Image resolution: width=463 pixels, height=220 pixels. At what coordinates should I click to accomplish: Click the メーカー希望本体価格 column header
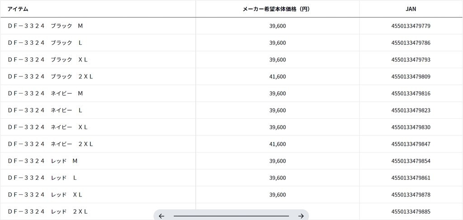277,9
